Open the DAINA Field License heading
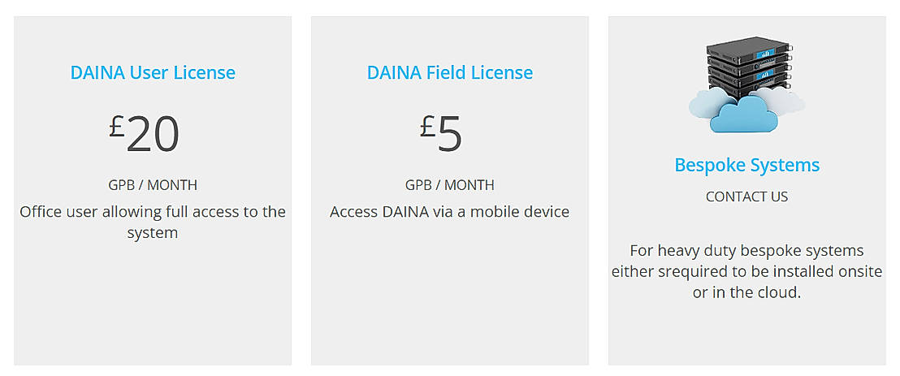The height and width of the screenshot is (376, 900). (x=450, y=72)
